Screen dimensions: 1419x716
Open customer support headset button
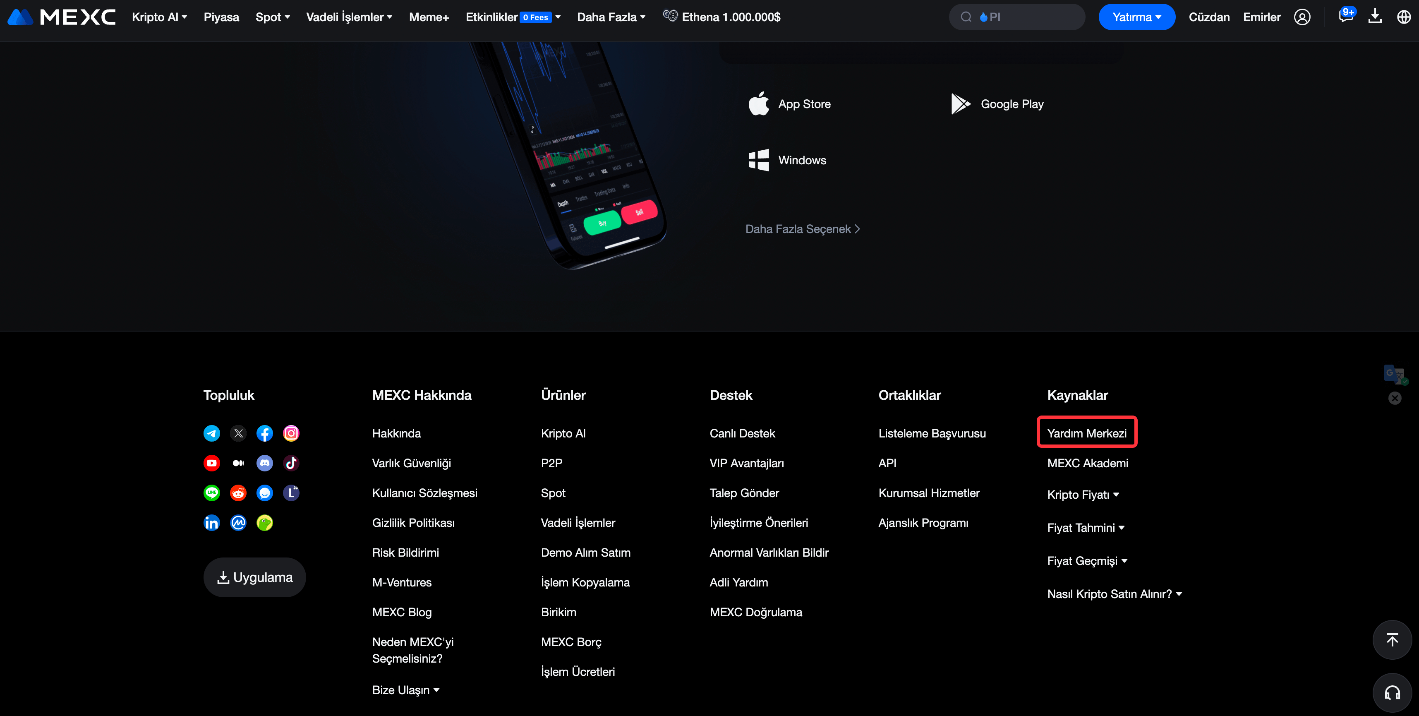click(x=1392, y=693)
